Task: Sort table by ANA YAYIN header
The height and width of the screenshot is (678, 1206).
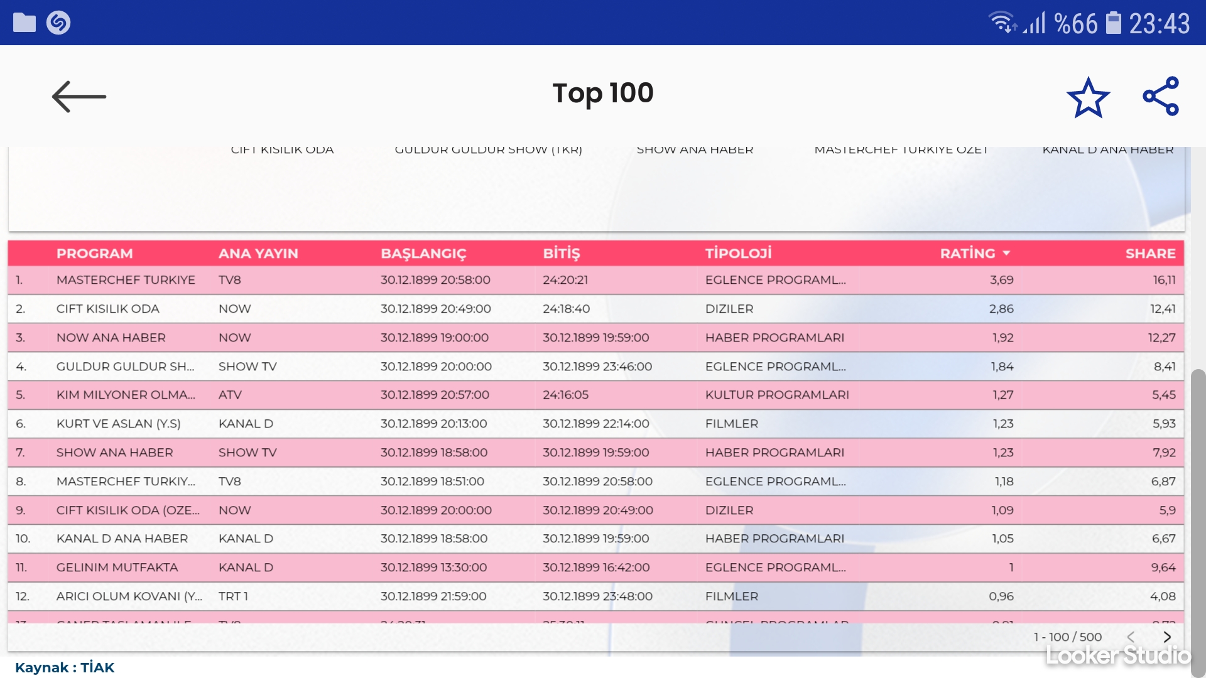Action: (258, 254)
